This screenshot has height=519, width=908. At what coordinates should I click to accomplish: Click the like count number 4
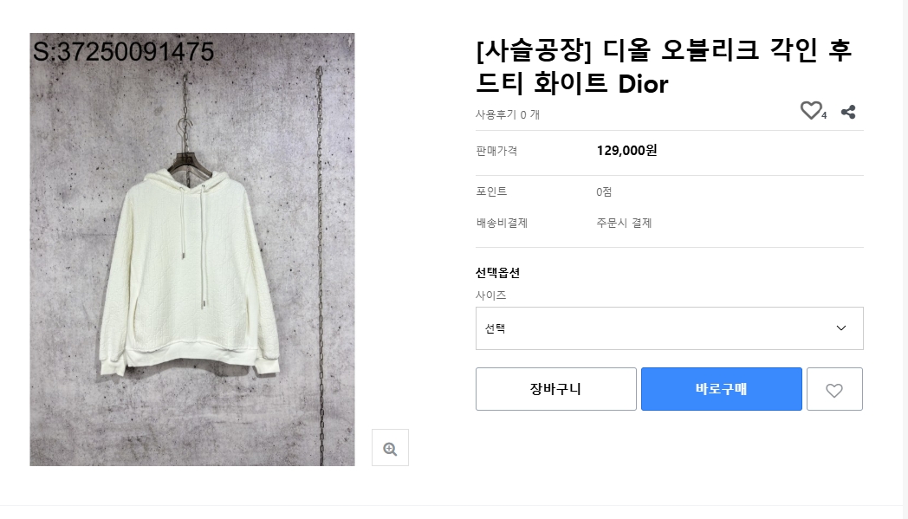[x=824, y=115]
